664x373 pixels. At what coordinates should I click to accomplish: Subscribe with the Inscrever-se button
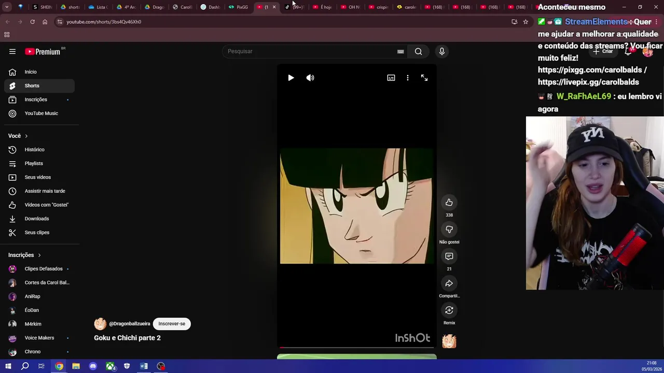tap(172, 324)
